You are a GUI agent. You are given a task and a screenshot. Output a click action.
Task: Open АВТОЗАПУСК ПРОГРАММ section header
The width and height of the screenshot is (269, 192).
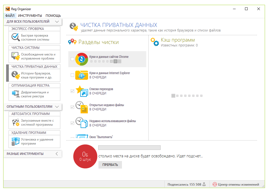[x=34, y=114]
